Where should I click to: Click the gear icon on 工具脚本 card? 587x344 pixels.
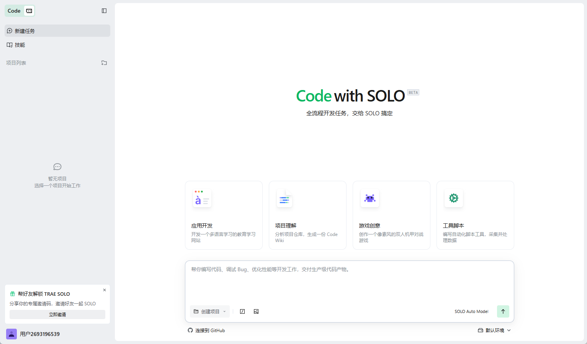coord(453,198)
